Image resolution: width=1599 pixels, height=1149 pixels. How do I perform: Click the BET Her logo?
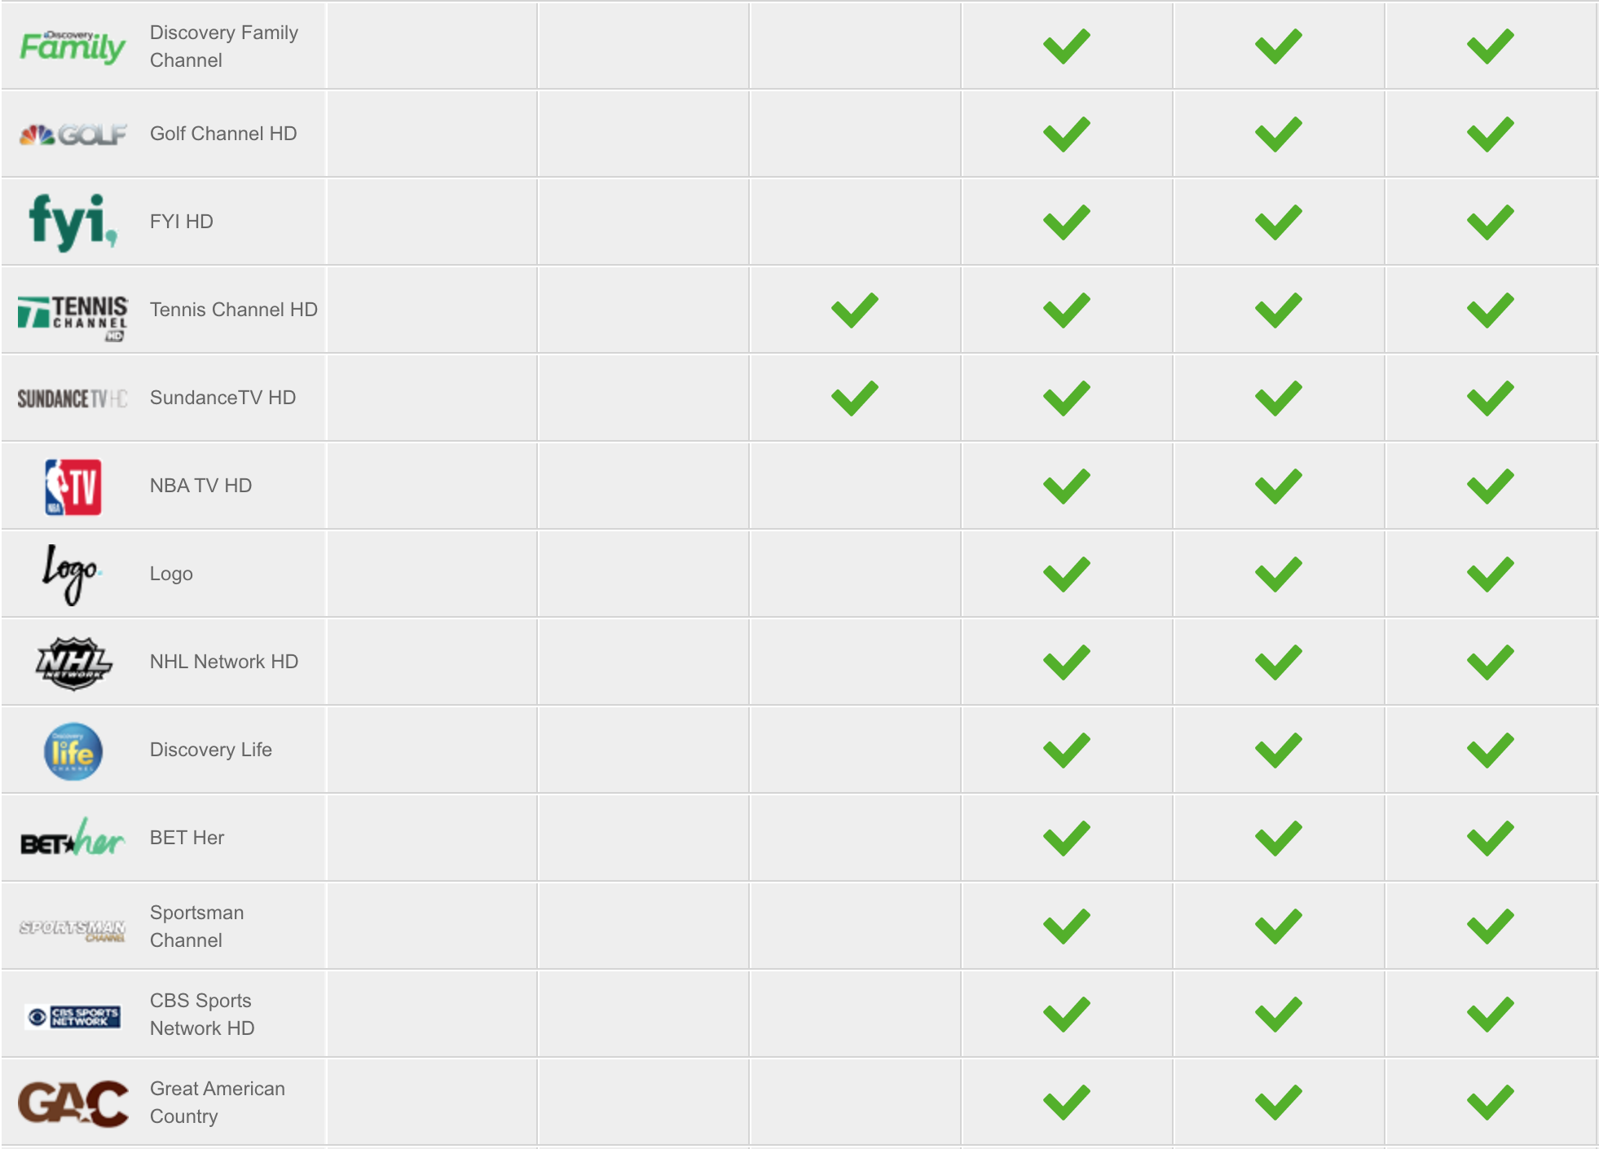(x=73, y=838)
